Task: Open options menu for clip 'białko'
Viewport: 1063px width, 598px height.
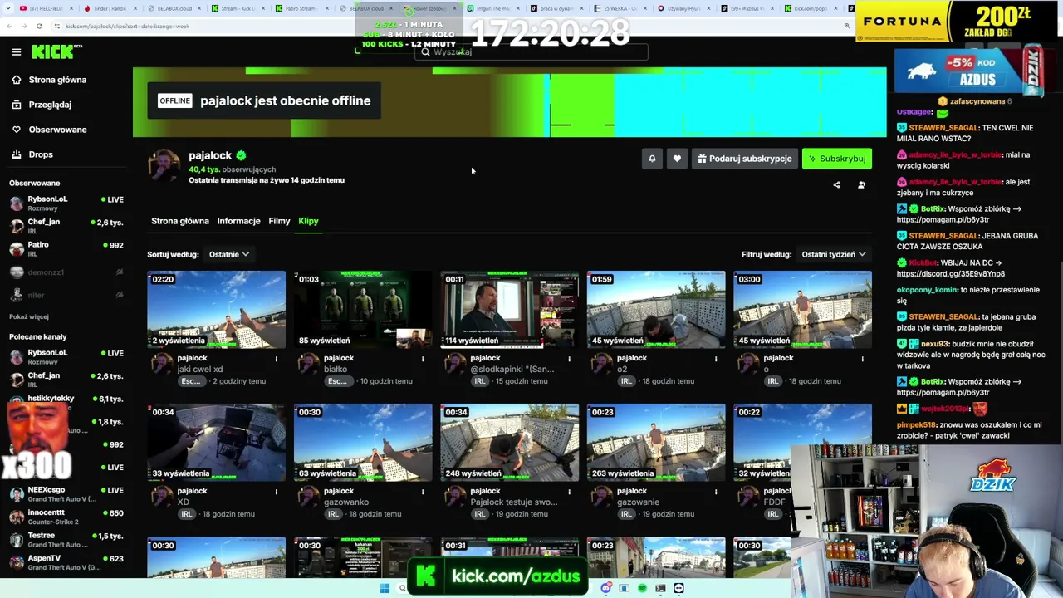Action: click(423, 359)
